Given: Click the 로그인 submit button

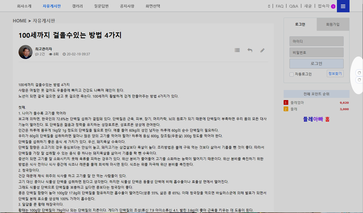Looking at the screenshot, I should pos(316,63).
